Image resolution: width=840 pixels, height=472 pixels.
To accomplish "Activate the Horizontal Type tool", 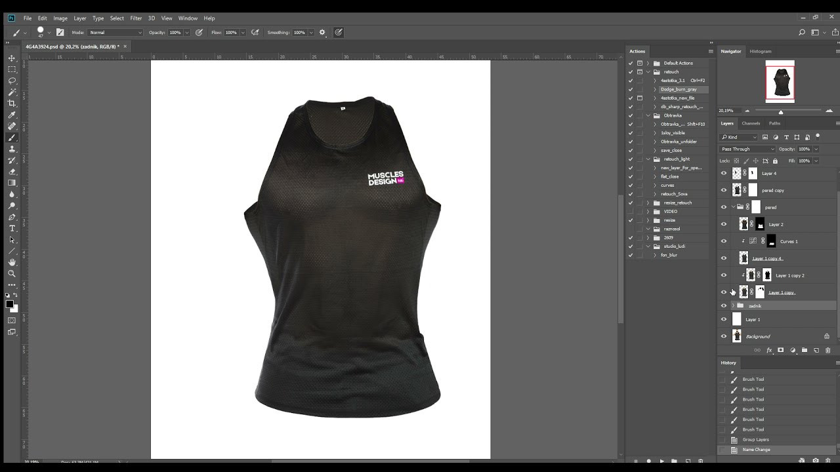I will (12, 228).
